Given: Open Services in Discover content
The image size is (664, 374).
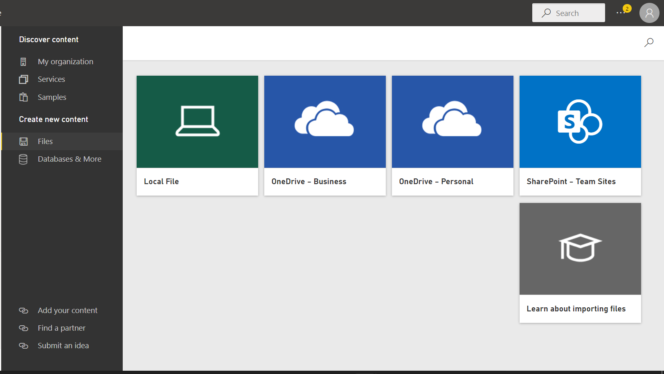Looking at the screenshot, I should coord(52,79).
